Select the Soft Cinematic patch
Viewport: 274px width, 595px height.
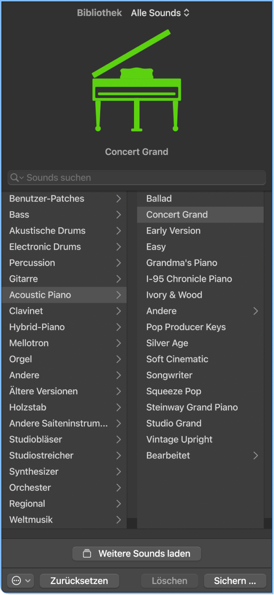200,359
